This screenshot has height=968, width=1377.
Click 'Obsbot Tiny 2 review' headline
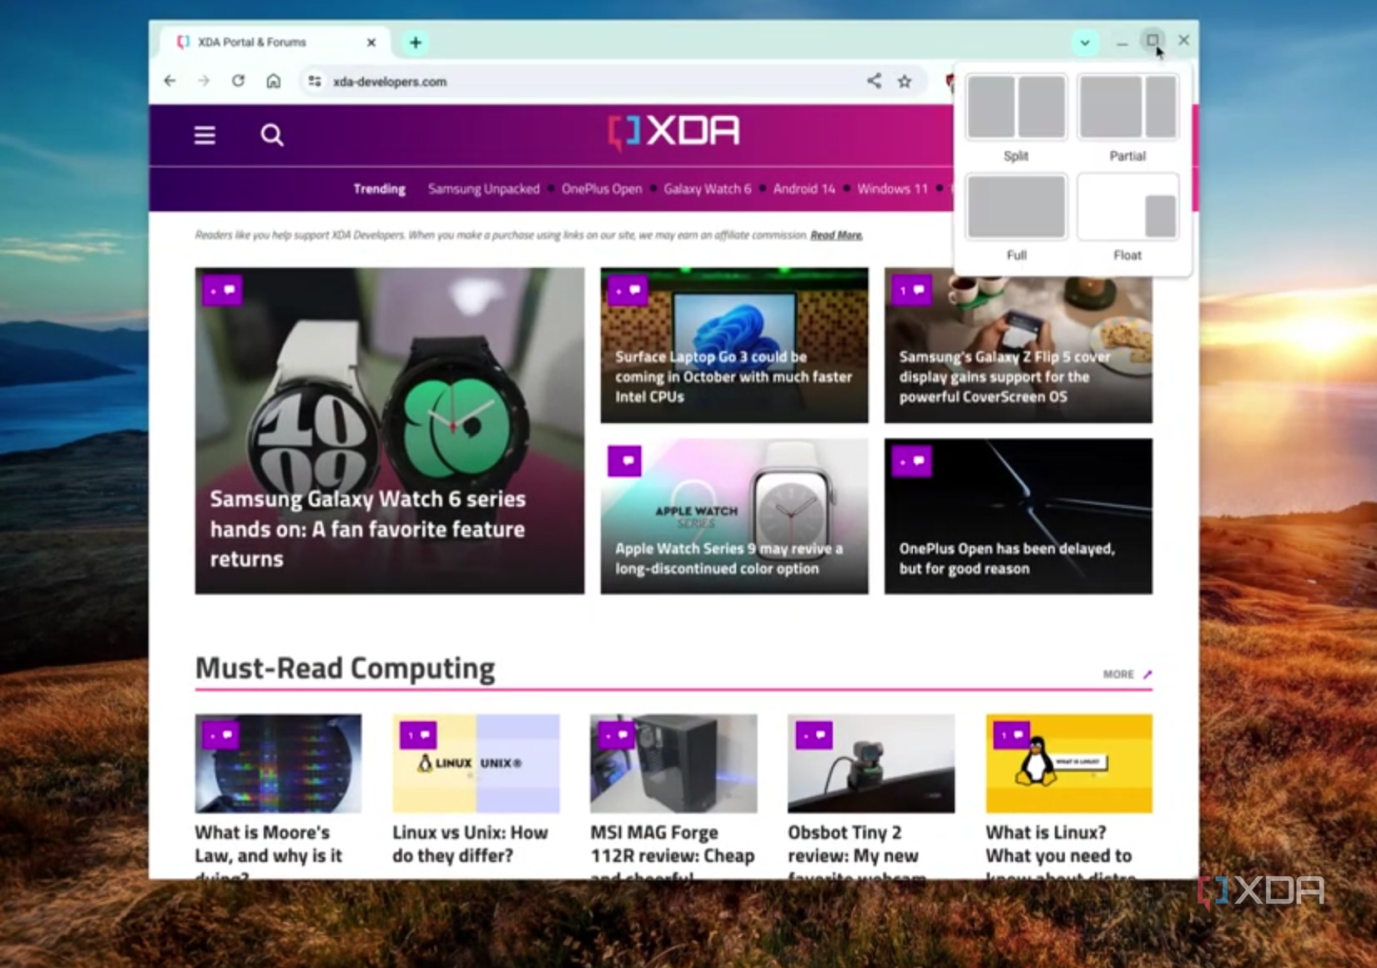(857, 850)
